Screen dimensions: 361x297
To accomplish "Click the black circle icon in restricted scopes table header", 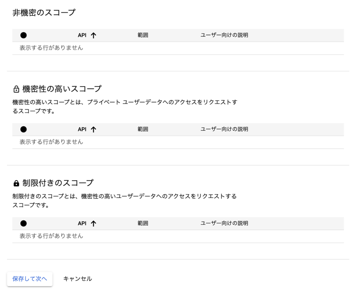I will 23,223.
